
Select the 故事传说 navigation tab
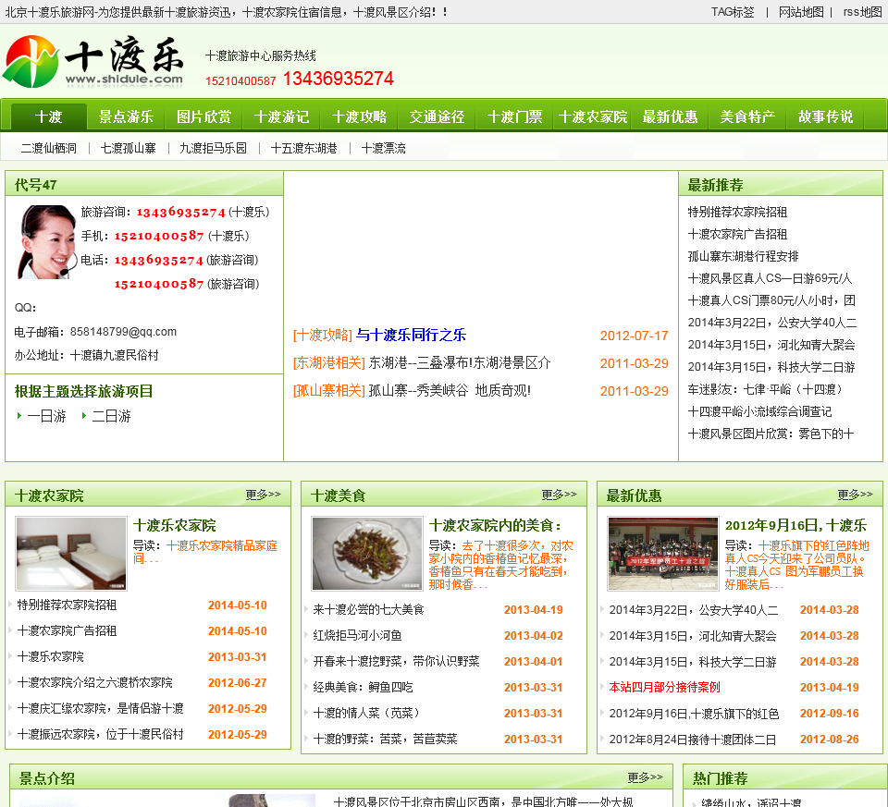(x=825, y=116)
